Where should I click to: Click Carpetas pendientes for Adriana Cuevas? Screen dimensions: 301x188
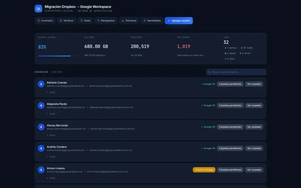coord(230,84)
